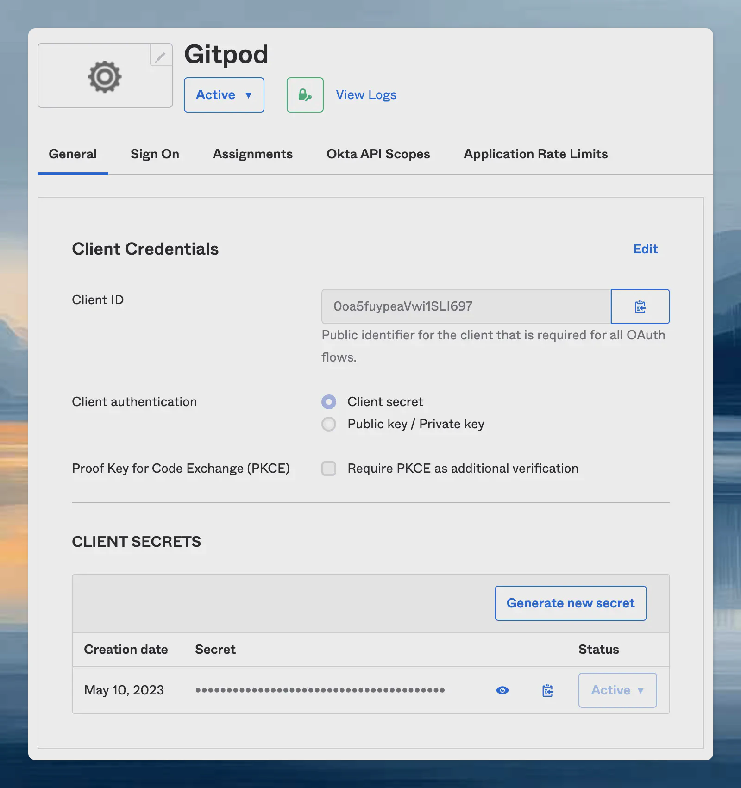The image size is (741, 788).
Task: Enable Require PKCE as additional verification checkbox
Action: click(329, 469)
